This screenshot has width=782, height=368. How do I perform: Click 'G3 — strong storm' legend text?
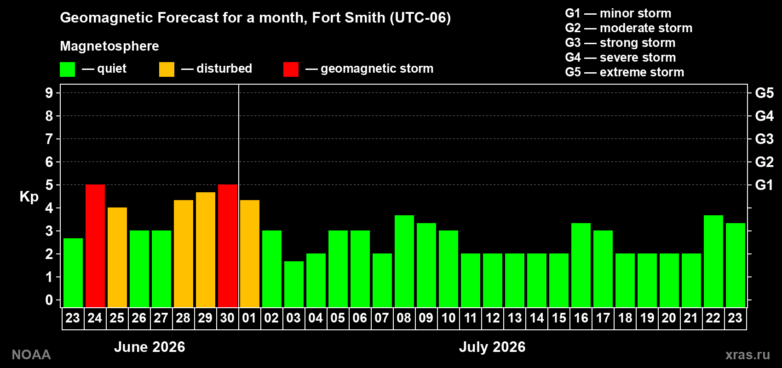click(x=620, y=43)
